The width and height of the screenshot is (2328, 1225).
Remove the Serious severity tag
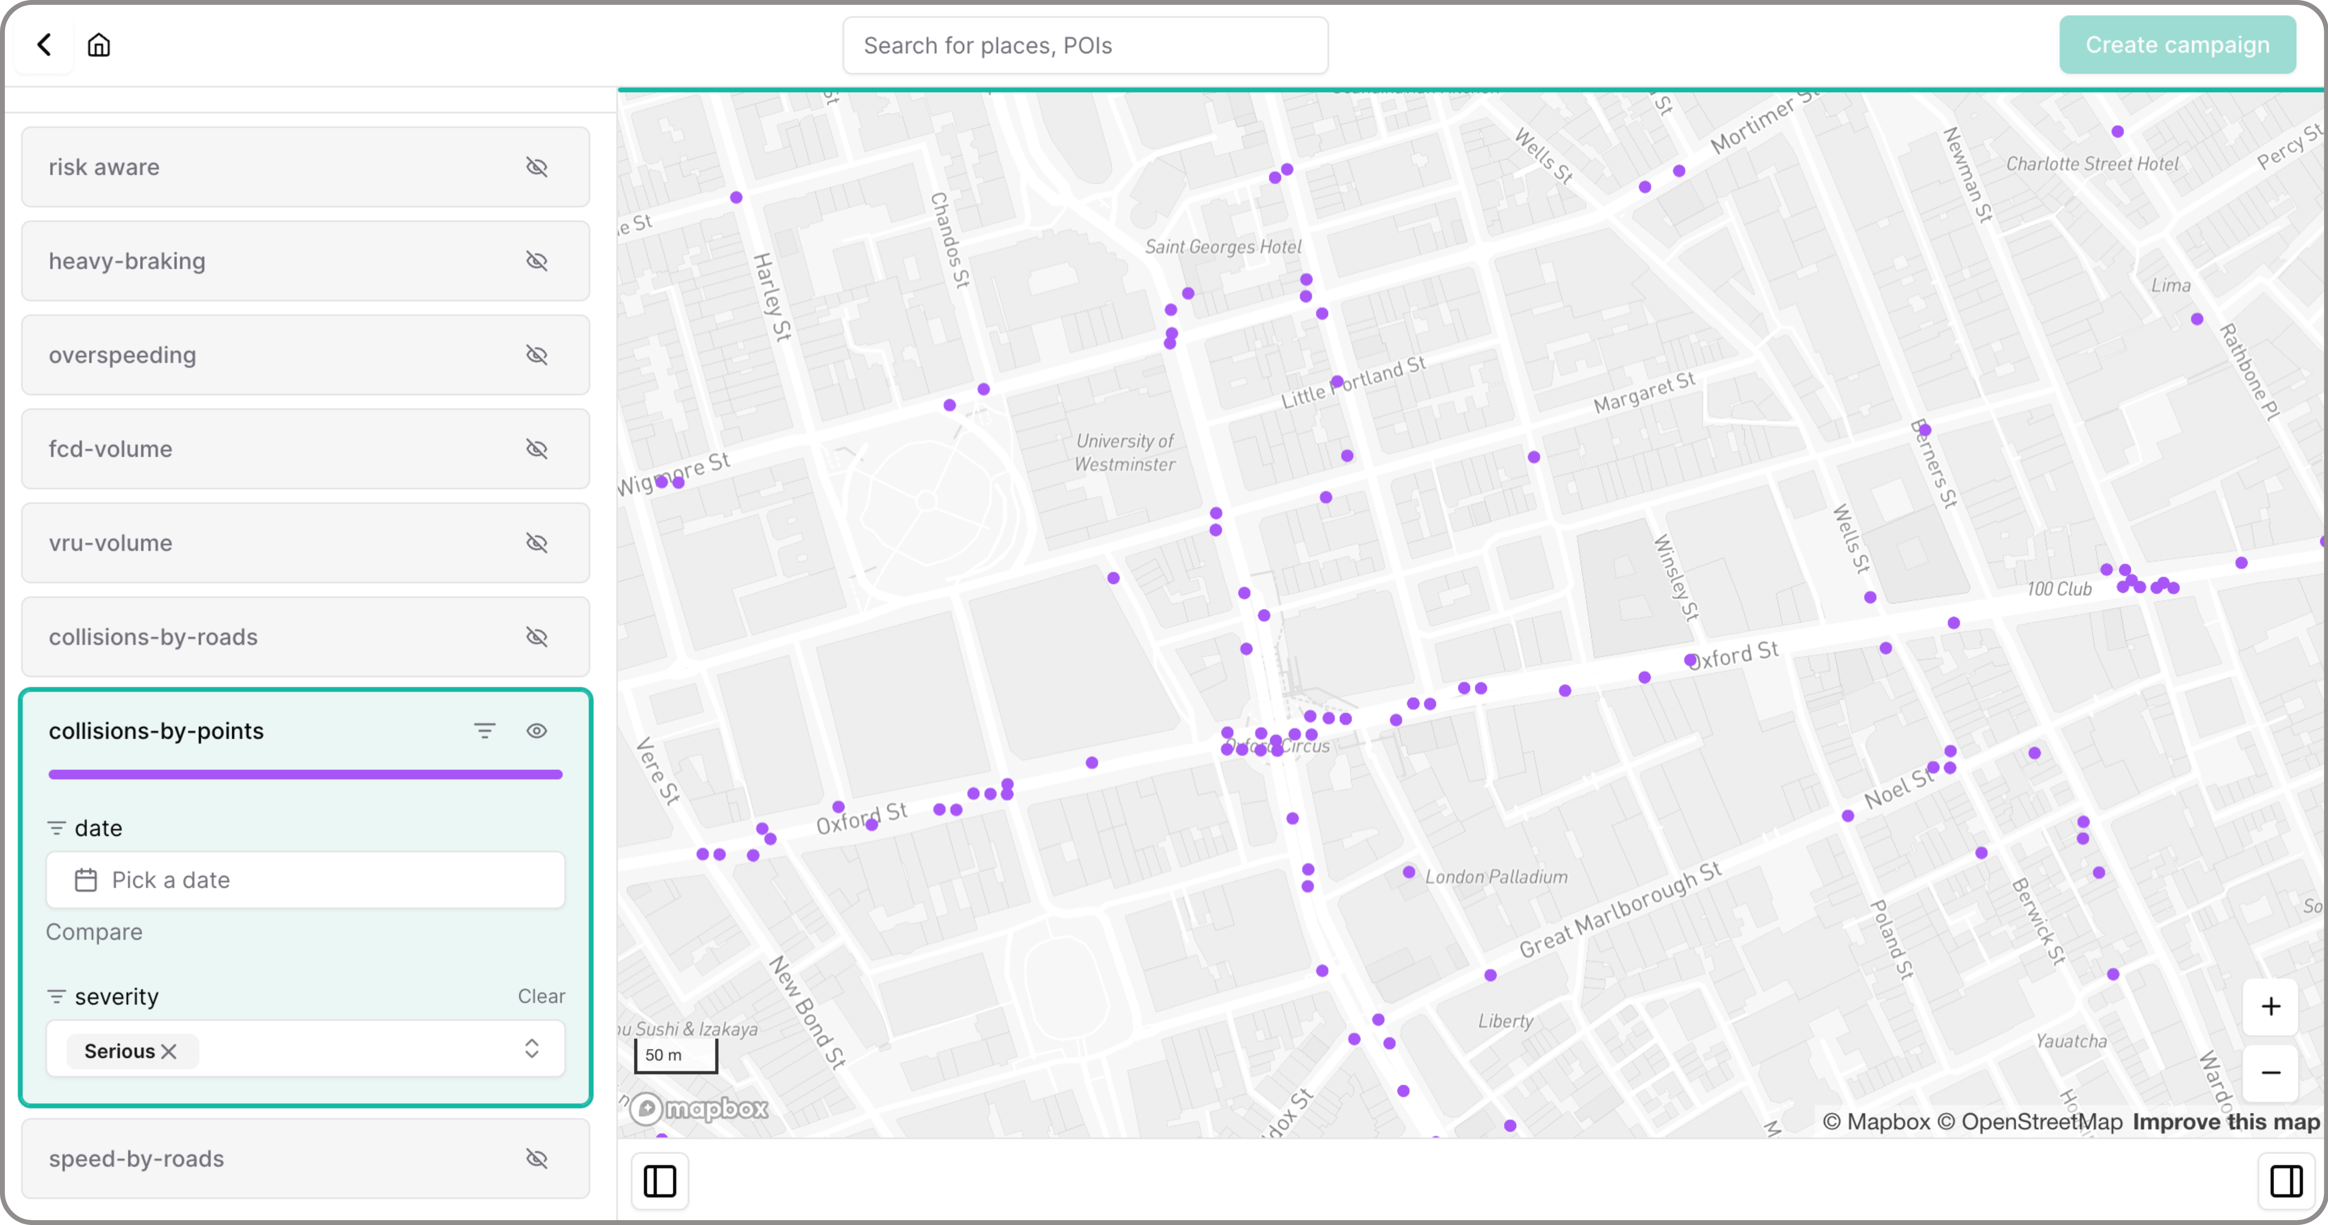(169, 1052)
